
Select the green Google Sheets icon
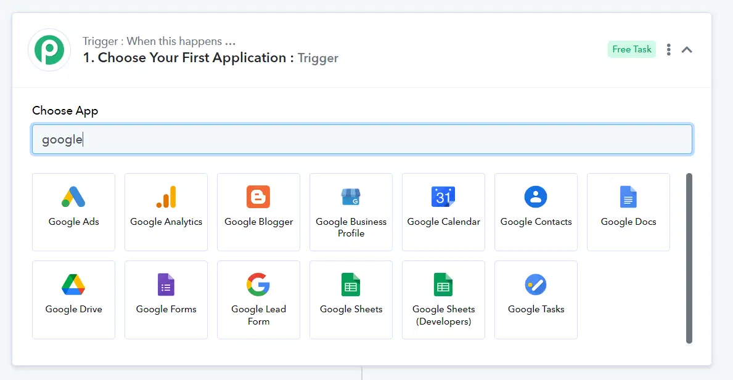click(351, 285)
